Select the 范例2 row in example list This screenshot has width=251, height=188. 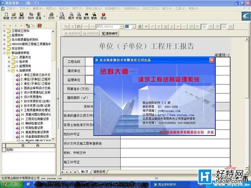tap(30, 150)
